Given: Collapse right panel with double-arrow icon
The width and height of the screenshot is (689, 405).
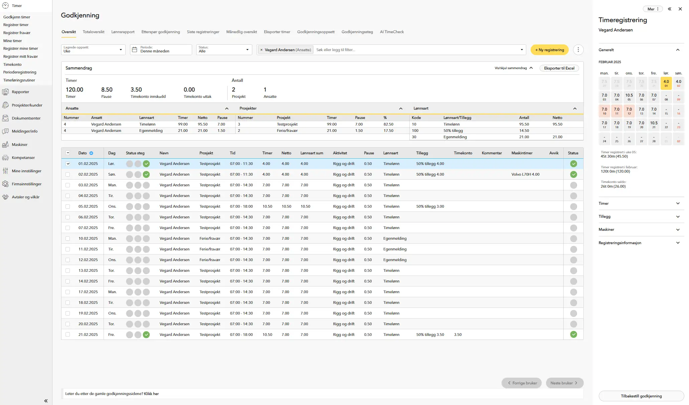Looking at the screenshot, I should (x=670, y=9).
